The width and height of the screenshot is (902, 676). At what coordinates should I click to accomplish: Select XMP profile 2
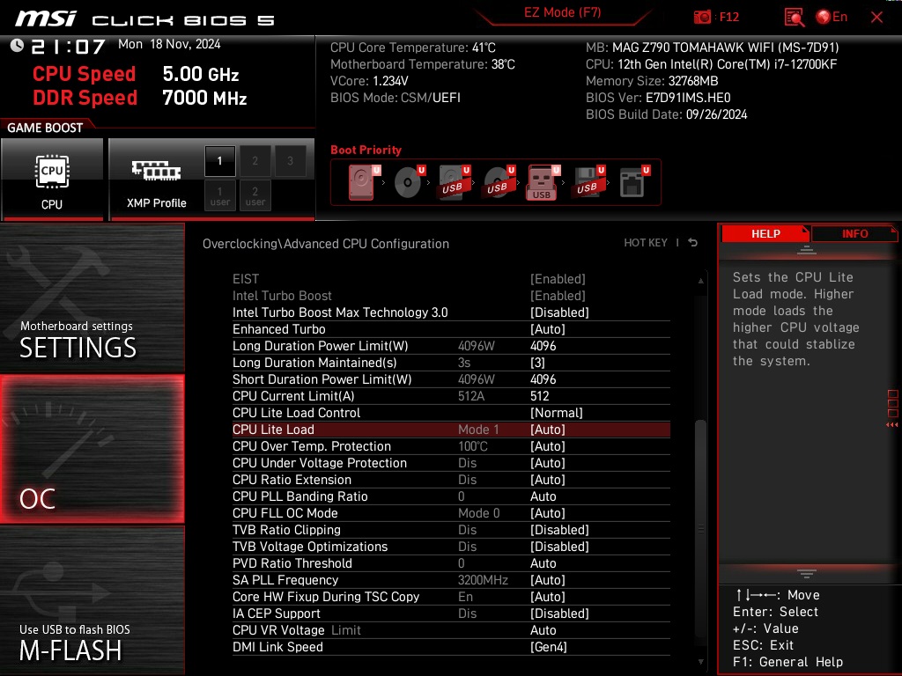[x=255, y=161]
